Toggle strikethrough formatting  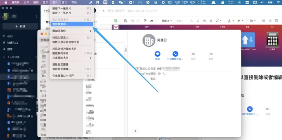pyautogui.click(x=204, y=21)
